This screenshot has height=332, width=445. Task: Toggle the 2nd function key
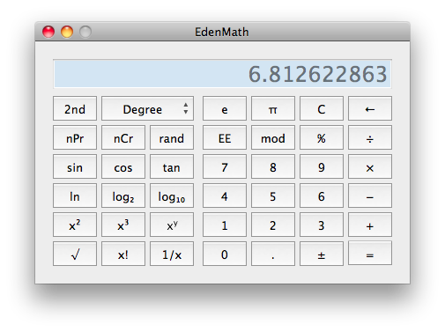pos(75,108)
